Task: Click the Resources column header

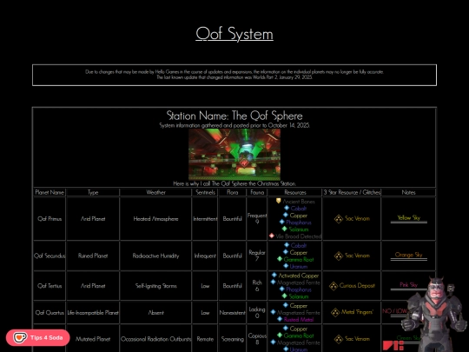Action: pyautogui.click(x=295, y=192)
